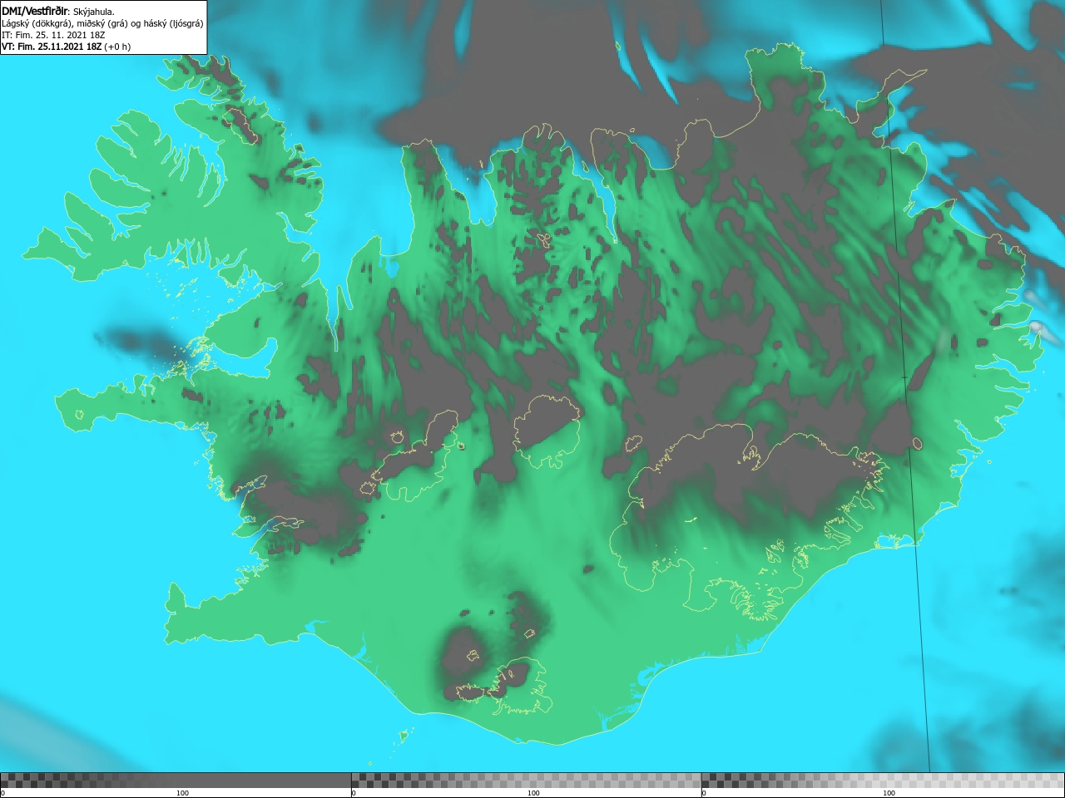The image size is (1065, 798).
Task: Click the '100' label on the rightmost scale
Action: [x=889, y=793]
